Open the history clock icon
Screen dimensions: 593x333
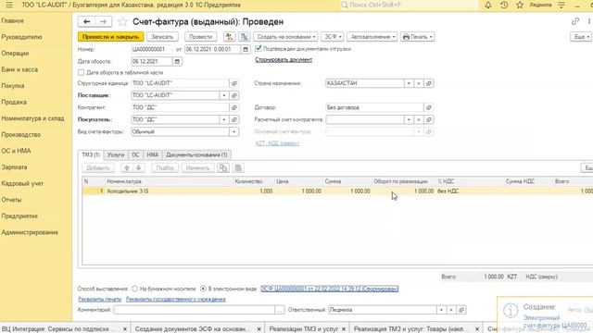(x=504, y=5)
